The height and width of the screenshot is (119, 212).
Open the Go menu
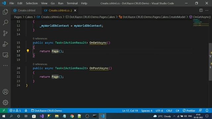coord(53,3)
